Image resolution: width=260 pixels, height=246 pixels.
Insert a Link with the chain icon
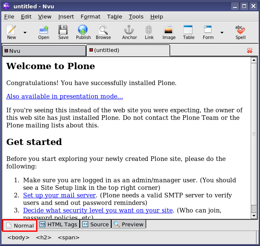pyautogui.click(x=149, y=32)
